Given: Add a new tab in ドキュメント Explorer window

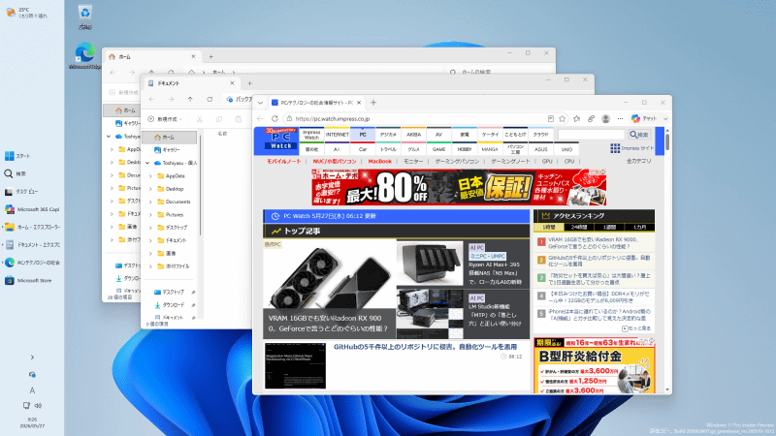Looking at the screenshot, I should (249, 83).
